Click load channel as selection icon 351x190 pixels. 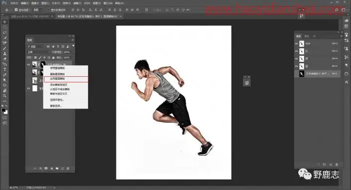click(319, 165)
